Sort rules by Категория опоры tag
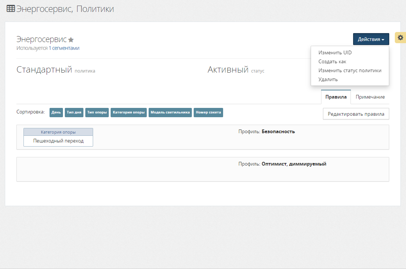Viewport: 406px width, 269px height. pos(129,112)
